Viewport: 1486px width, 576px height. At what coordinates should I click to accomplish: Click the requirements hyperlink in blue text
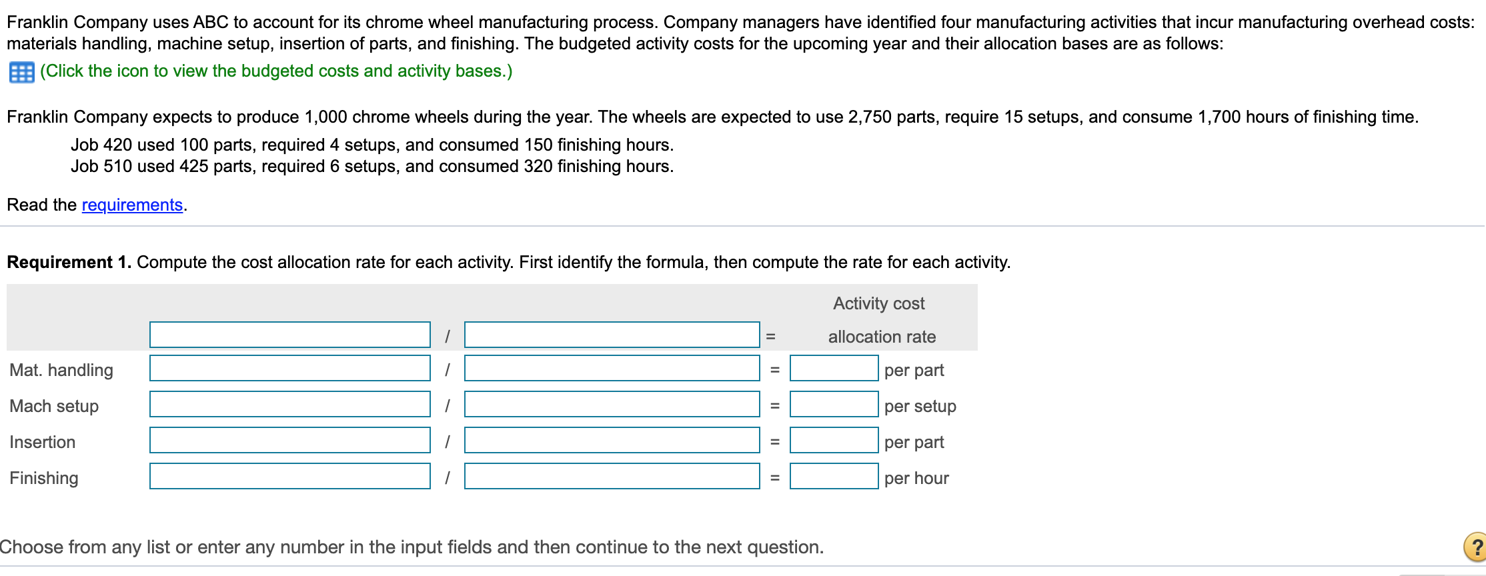pos(131,205)
